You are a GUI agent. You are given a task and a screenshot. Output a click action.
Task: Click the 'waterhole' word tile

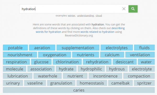coord(48,76)
